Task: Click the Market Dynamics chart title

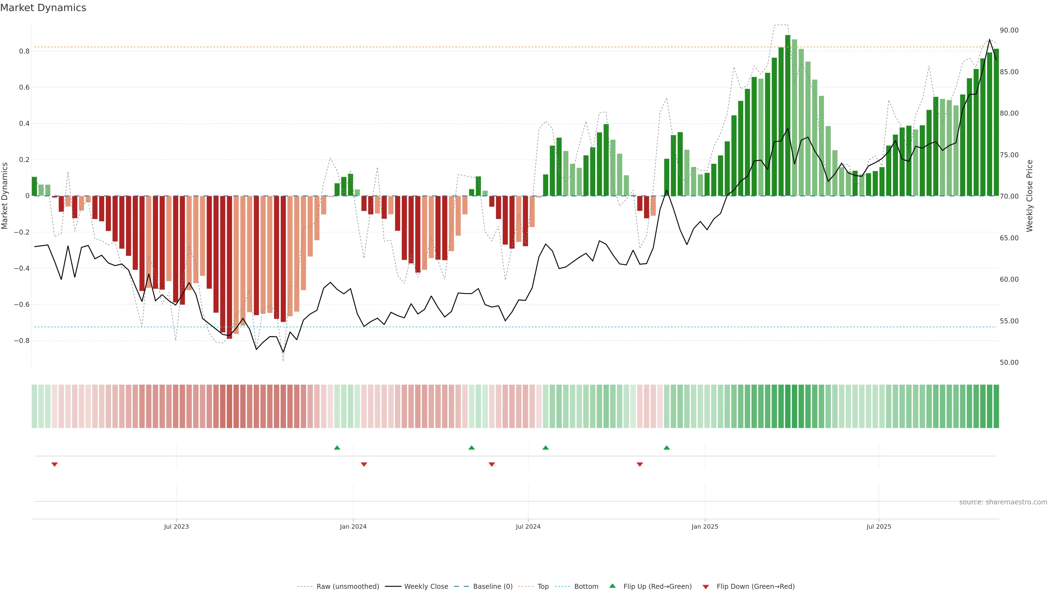Action: point(43,8)
